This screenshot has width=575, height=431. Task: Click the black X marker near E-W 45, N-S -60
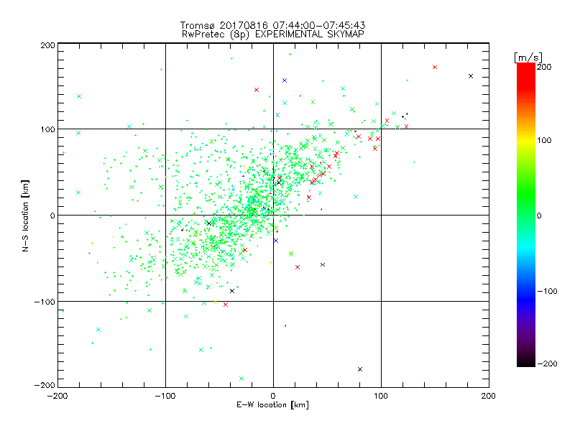coord(323,264)
